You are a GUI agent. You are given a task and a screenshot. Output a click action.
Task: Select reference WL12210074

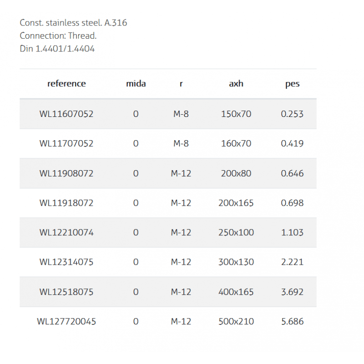point(66,233)
